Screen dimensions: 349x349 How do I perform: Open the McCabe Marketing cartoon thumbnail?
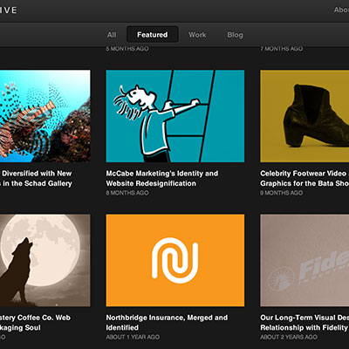tap(175, 116)
